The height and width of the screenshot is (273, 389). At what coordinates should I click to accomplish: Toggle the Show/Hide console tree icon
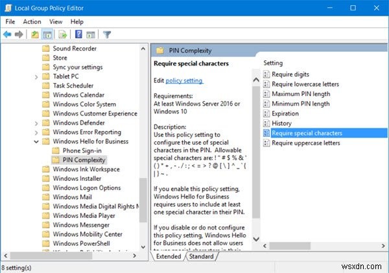pyautogui.click(x=47, y=34)
